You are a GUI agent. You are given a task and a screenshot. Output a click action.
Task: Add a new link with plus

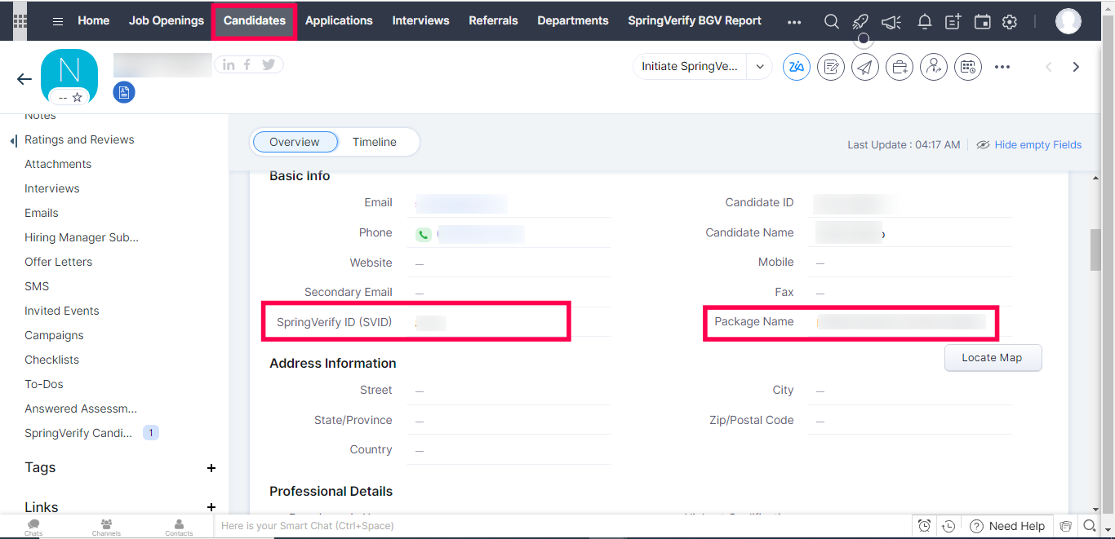pos(211,507)
